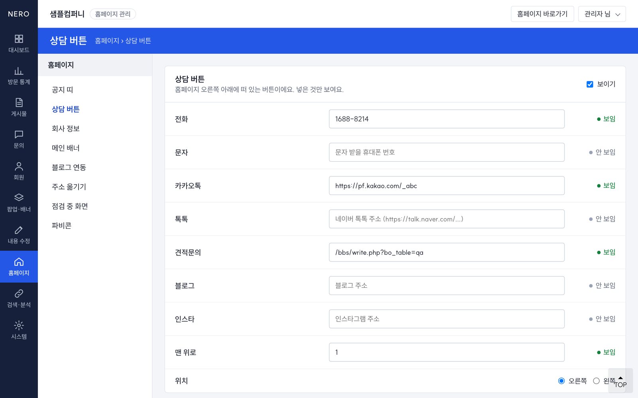Screen dimensions: 638x398
Task: Click the NERO logo
Action: (x=19, y=14)
